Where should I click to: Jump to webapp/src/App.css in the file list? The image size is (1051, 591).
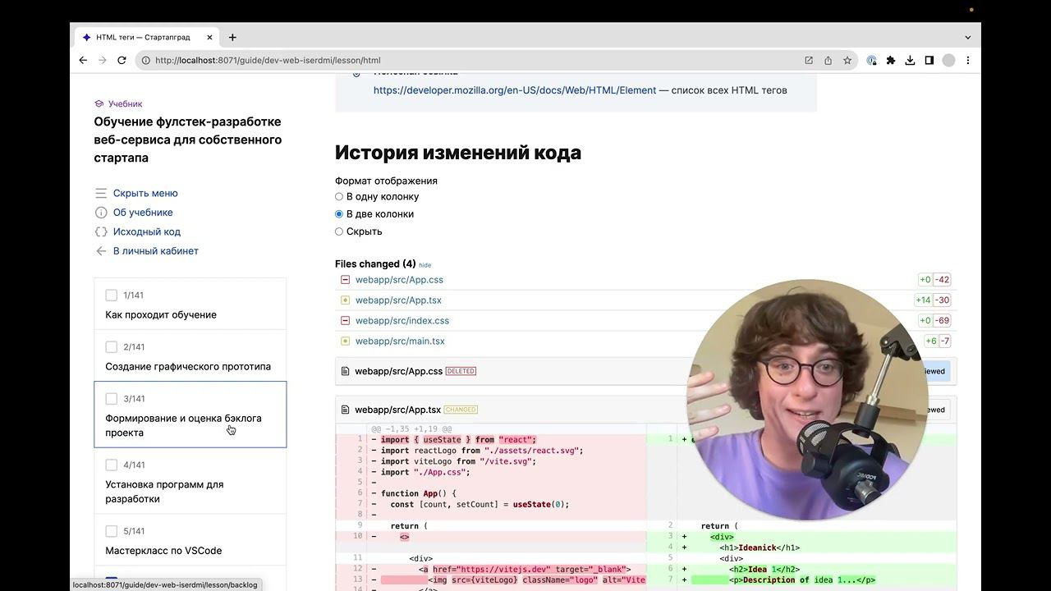399,280
